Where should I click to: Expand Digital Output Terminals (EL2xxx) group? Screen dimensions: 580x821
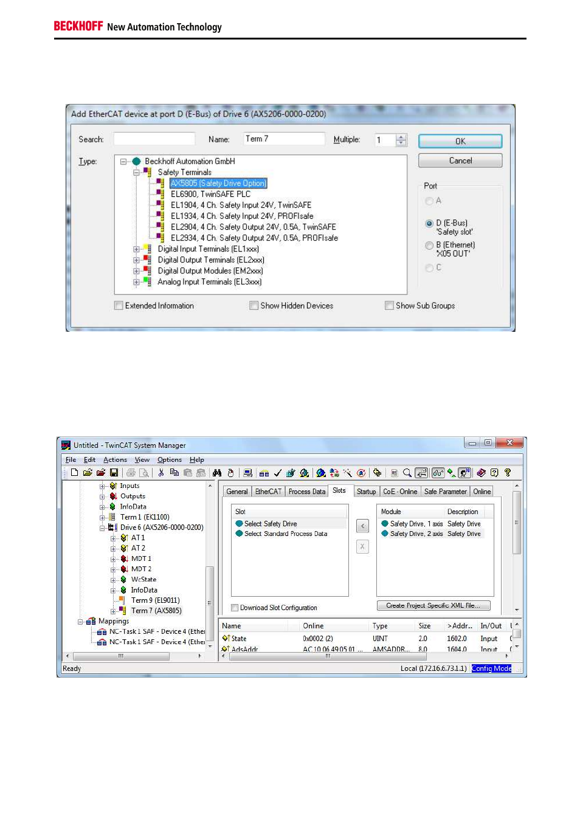point(137,260)
